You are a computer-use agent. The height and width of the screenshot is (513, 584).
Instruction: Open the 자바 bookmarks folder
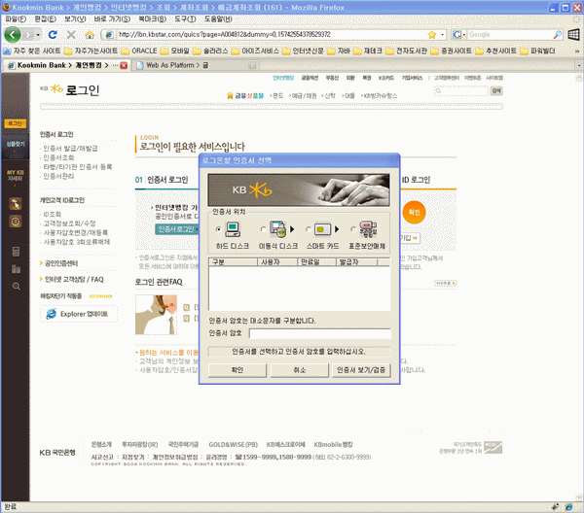pos(339,51)
